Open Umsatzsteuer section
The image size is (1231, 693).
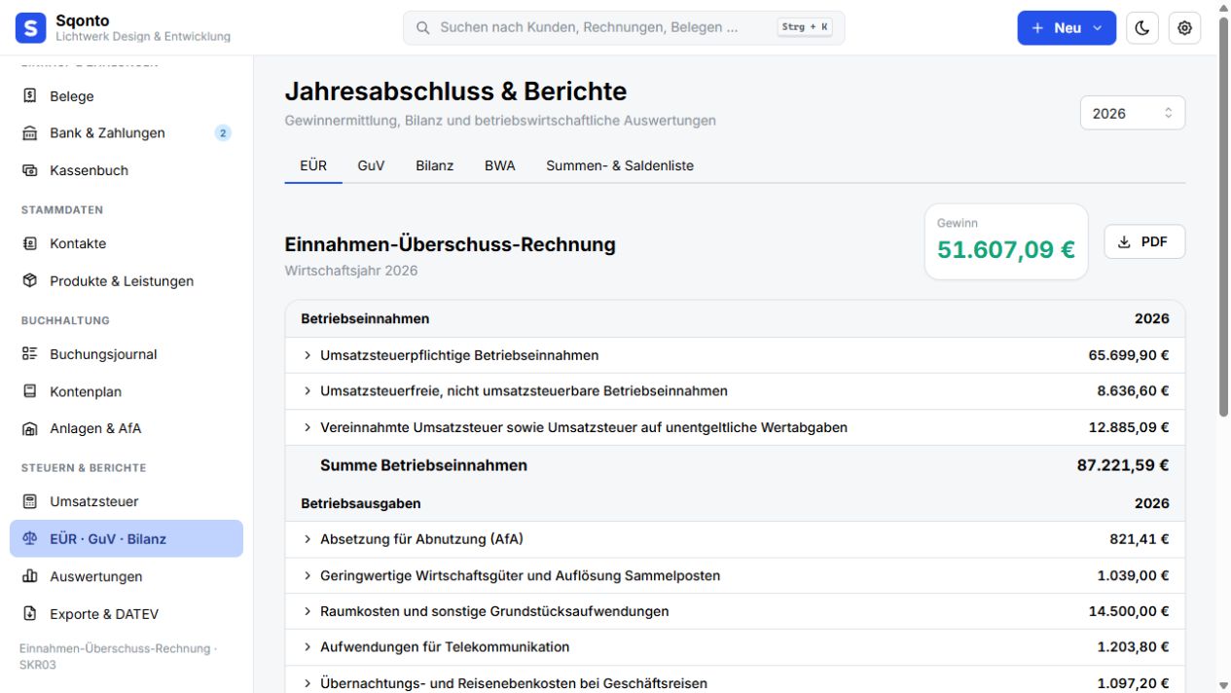[x=127, y=502]
